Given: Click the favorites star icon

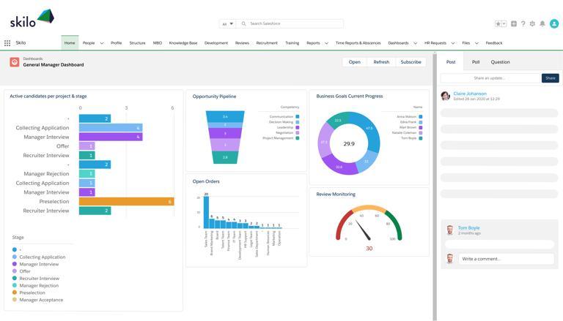Looking at the screenshot, I should point(498,23).
